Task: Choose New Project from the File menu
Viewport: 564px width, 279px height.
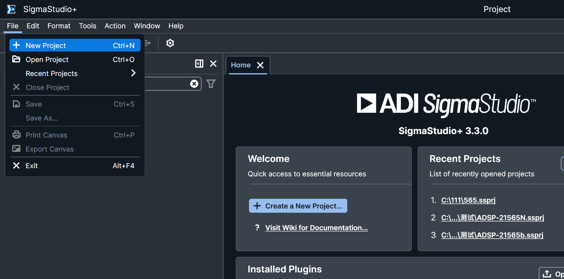Action: [x=75, y=45]
